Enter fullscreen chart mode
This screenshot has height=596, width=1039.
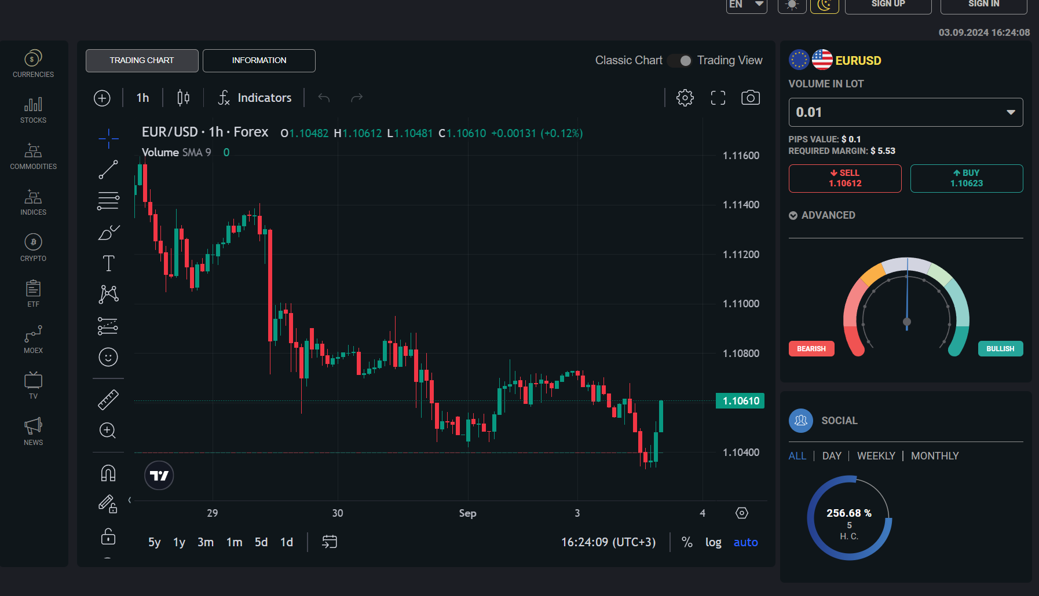(x=718, y=98)
